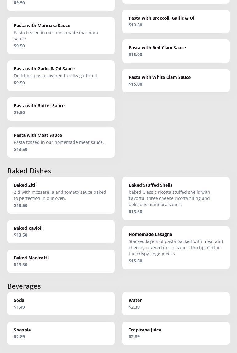
Task: Pick Pasta with White Clam Sauce
Action: [176, 81]
